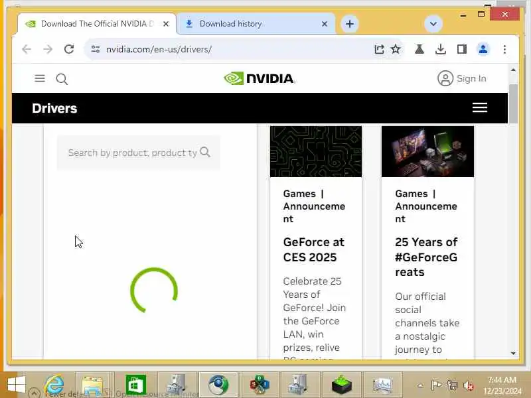Click the scrollbar down arrow
The width and height of the screenshot is (531, 398).
pyautogui.click(x=513, y=354)
